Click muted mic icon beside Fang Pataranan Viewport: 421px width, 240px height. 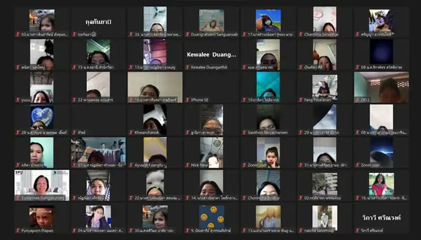click(300, 99)
